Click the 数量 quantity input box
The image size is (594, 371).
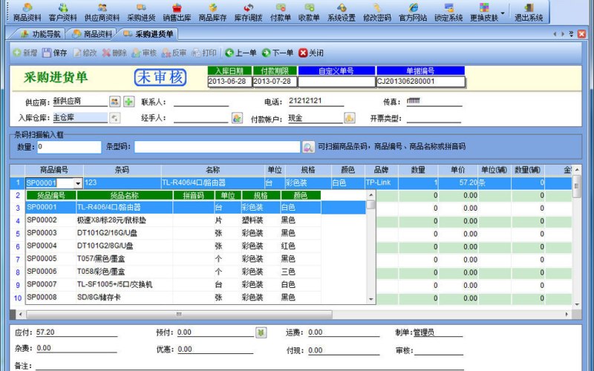pyautogui.click(x=69, y=147)
